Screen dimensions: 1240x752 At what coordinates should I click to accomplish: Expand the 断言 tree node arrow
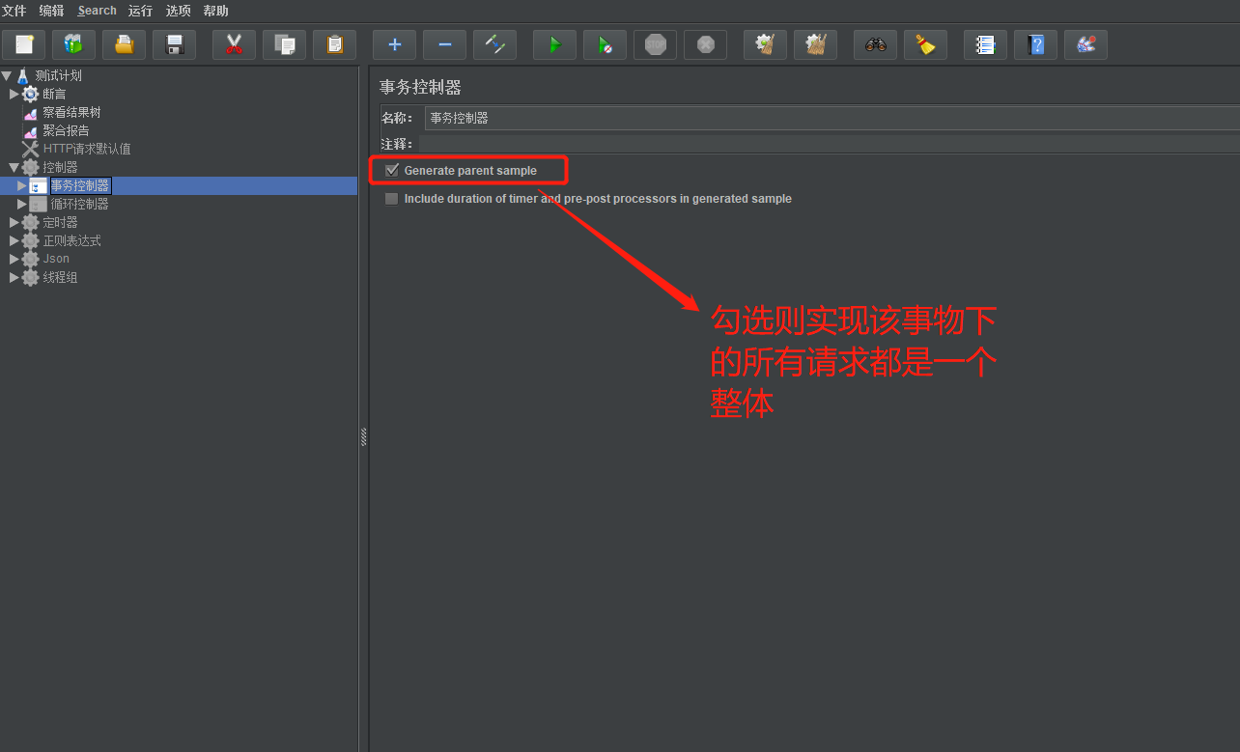(x=14, y=94)
